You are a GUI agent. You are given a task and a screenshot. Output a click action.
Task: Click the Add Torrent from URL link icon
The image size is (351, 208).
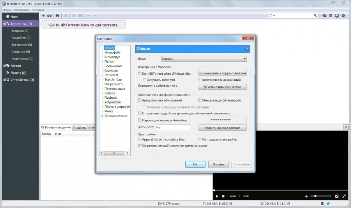50,16
